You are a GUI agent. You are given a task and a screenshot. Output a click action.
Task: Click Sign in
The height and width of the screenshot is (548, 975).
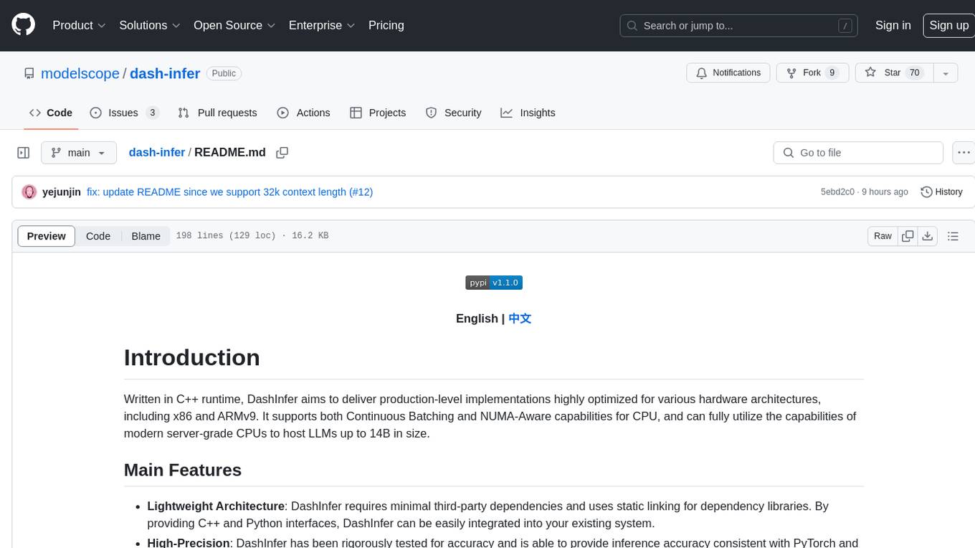(x=893, y=25)
